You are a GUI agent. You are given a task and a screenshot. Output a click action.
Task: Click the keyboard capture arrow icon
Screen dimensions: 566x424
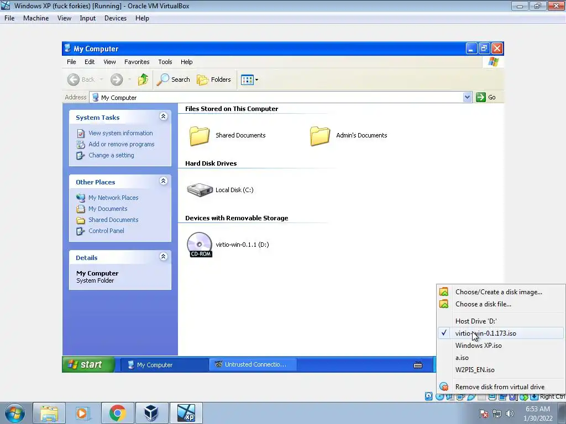534,396
